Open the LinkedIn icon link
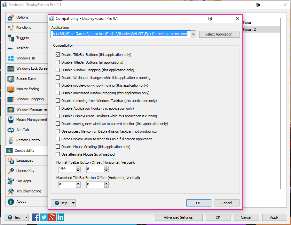 60,217
